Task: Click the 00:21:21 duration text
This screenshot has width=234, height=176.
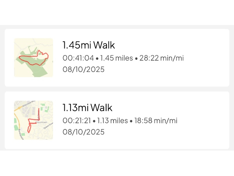Action: 76,121
